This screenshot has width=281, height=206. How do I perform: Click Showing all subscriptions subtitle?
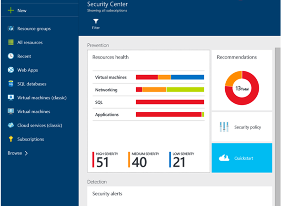tap(107, 10)
